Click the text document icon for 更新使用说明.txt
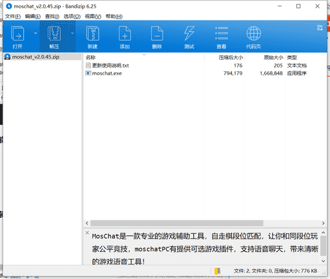The image size is (330, 279). pyautogui.click(x=88, y=66)
